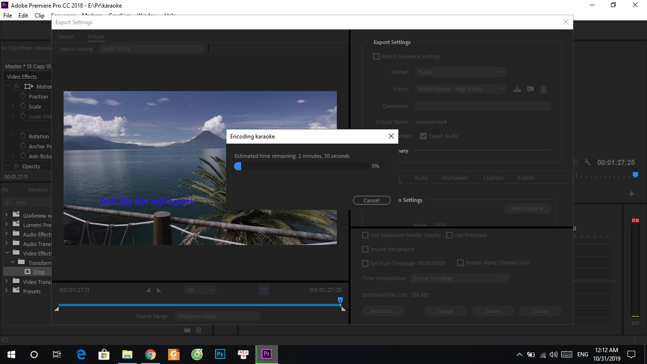Screen dimensions: 647x364
Task: Open Photoshop from the taskbar
Action: click(x=220, y=354)
